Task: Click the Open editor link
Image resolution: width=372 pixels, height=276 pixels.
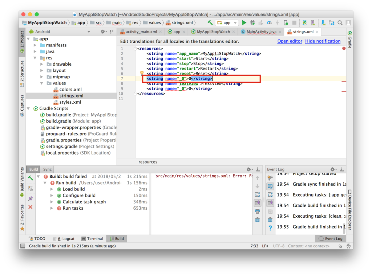Action: [x=290, y=41]
